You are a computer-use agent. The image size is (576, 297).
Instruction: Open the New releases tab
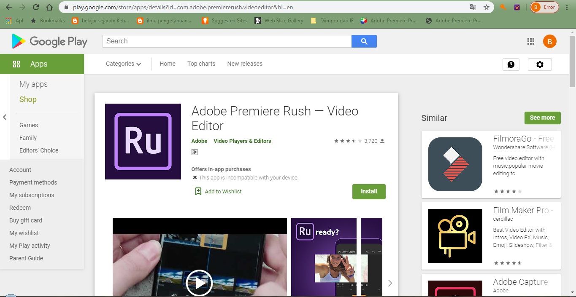pos(245,64)
